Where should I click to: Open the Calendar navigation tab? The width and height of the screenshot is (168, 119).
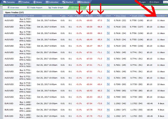tap(52, 2)
